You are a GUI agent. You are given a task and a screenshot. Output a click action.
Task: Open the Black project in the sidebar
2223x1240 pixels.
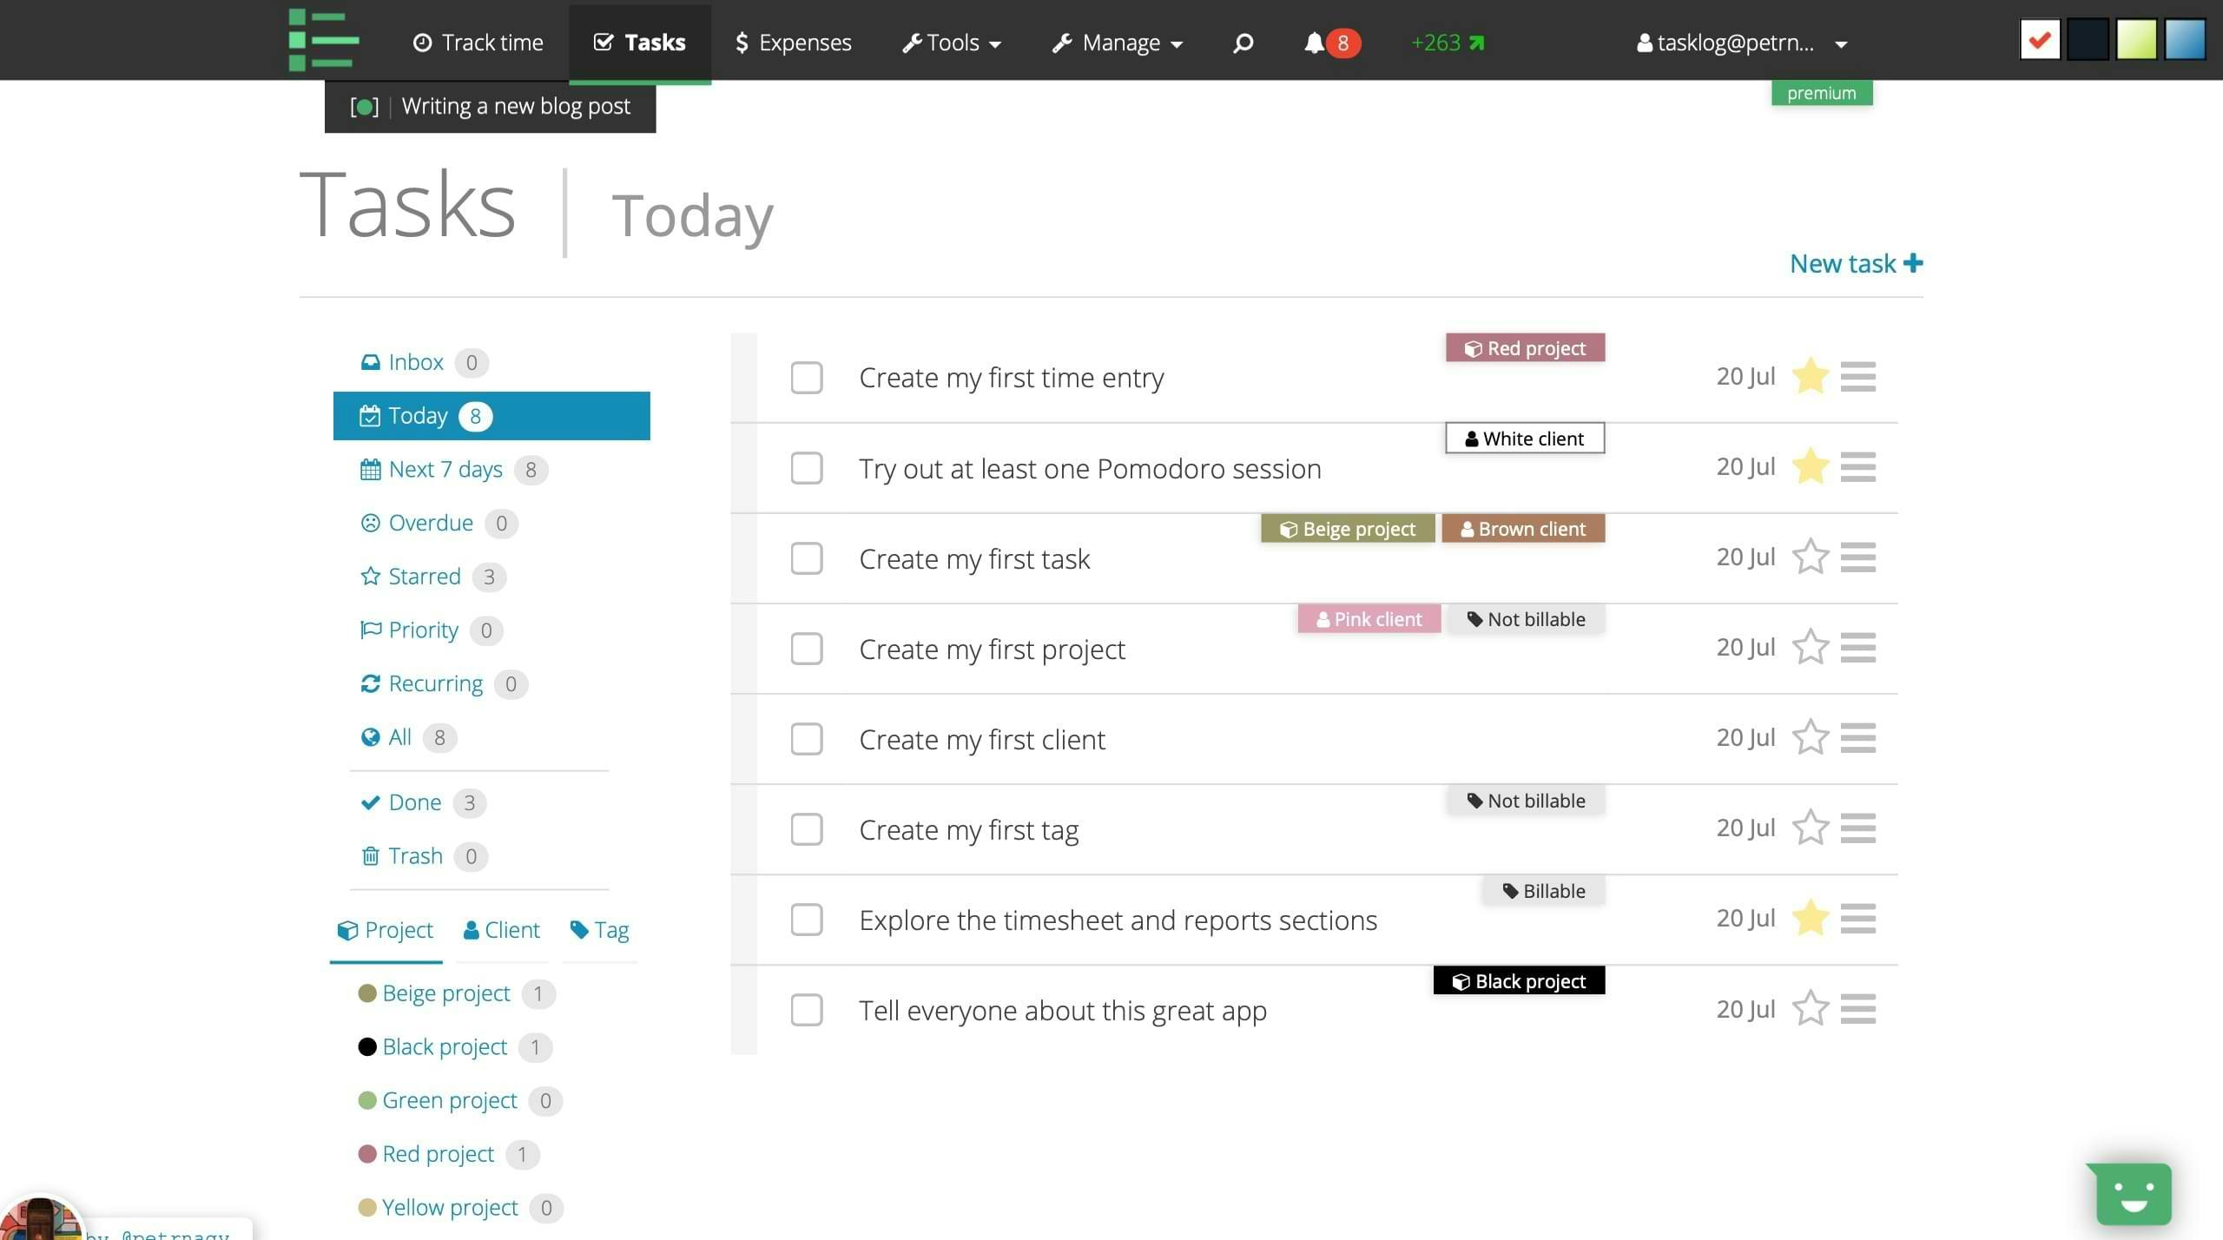coord(444,1046)
